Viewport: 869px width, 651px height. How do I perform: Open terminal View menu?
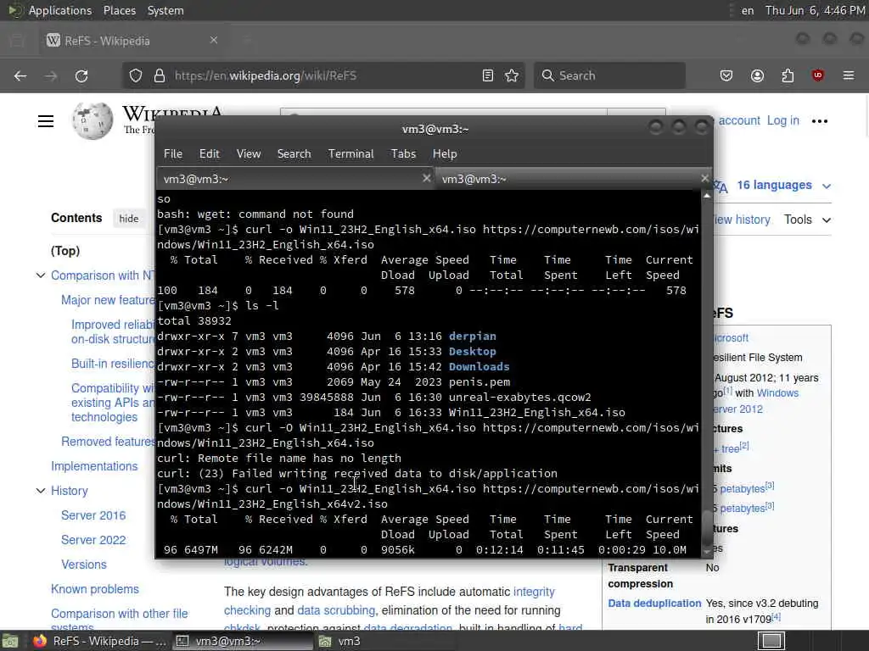click(x=249, y=154)
